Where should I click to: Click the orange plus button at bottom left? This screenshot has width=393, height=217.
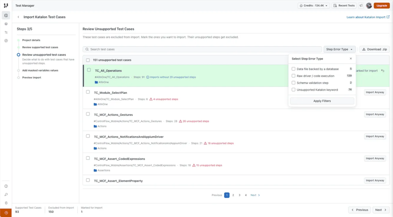coord(6,213)
